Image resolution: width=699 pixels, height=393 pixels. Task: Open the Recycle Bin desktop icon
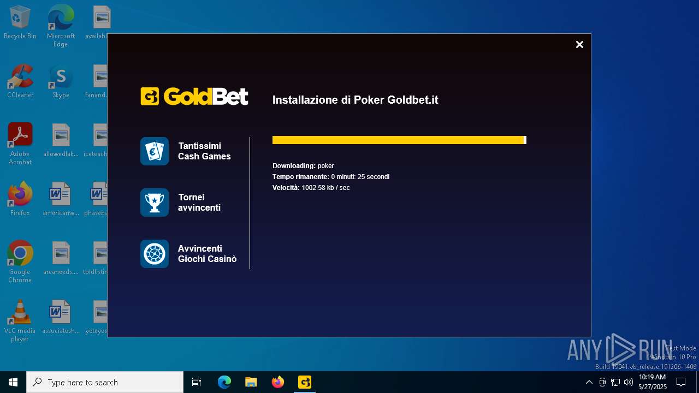point(20,23)
